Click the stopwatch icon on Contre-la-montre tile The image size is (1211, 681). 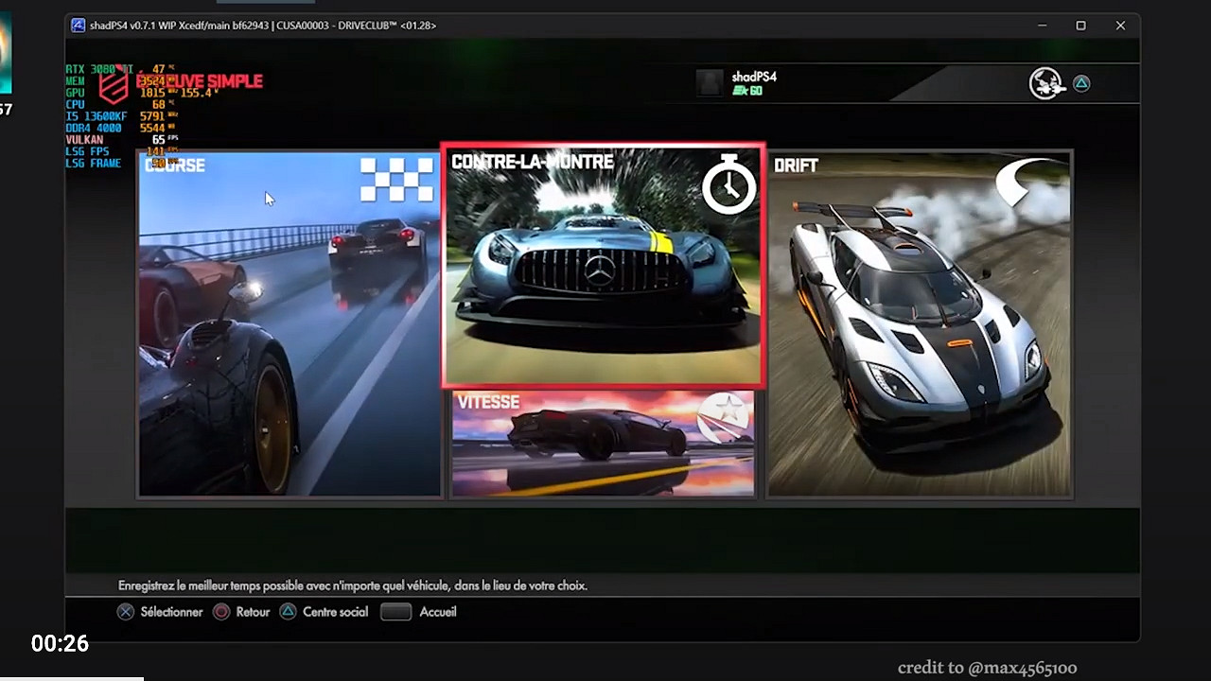(728, 185)
